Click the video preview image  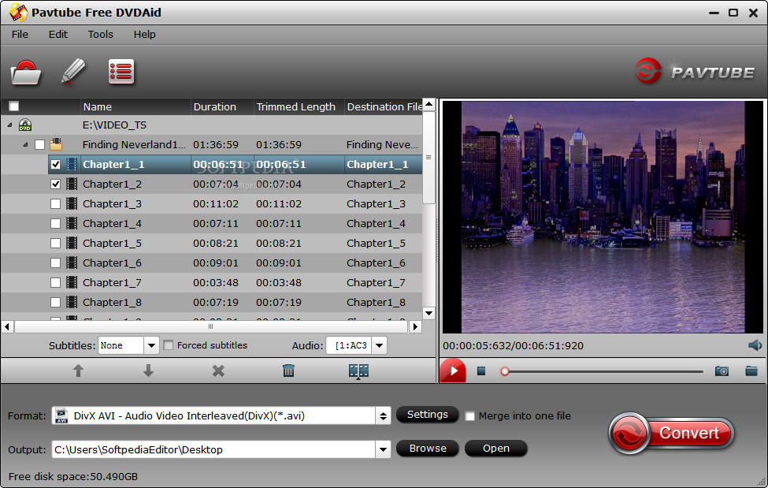[603, 217]
